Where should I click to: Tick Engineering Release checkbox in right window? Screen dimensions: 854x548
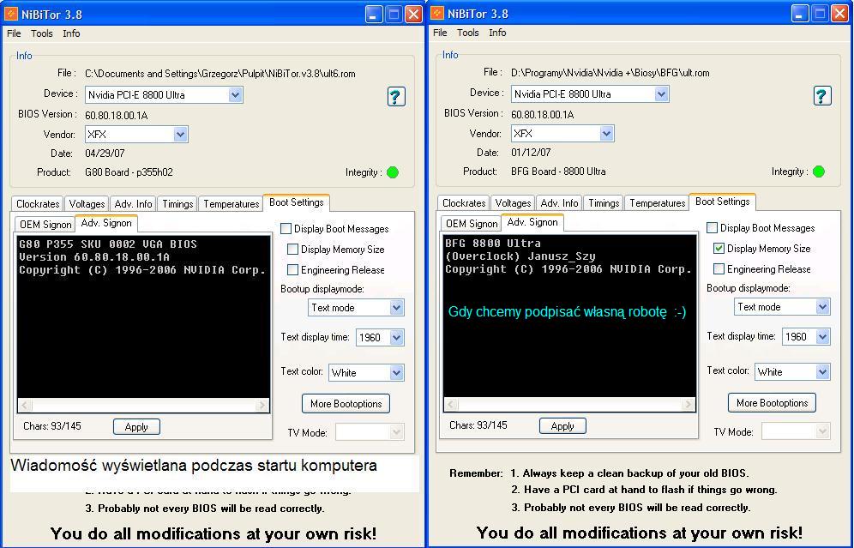[719, 268]
